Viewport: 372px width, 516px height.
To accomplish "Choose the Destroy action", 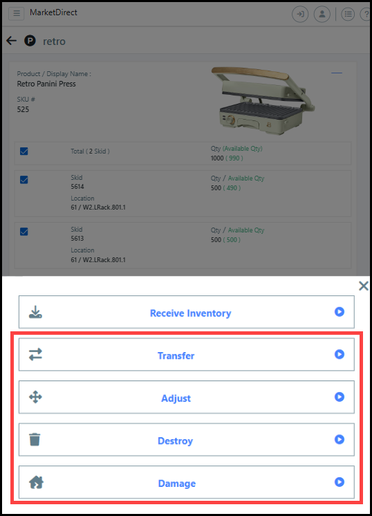I will click(187, 440).
